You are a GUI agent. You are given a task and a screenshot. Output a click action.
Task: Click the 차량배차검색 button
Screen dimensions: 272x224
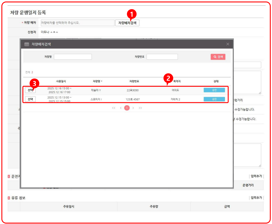tap(127, 23)
